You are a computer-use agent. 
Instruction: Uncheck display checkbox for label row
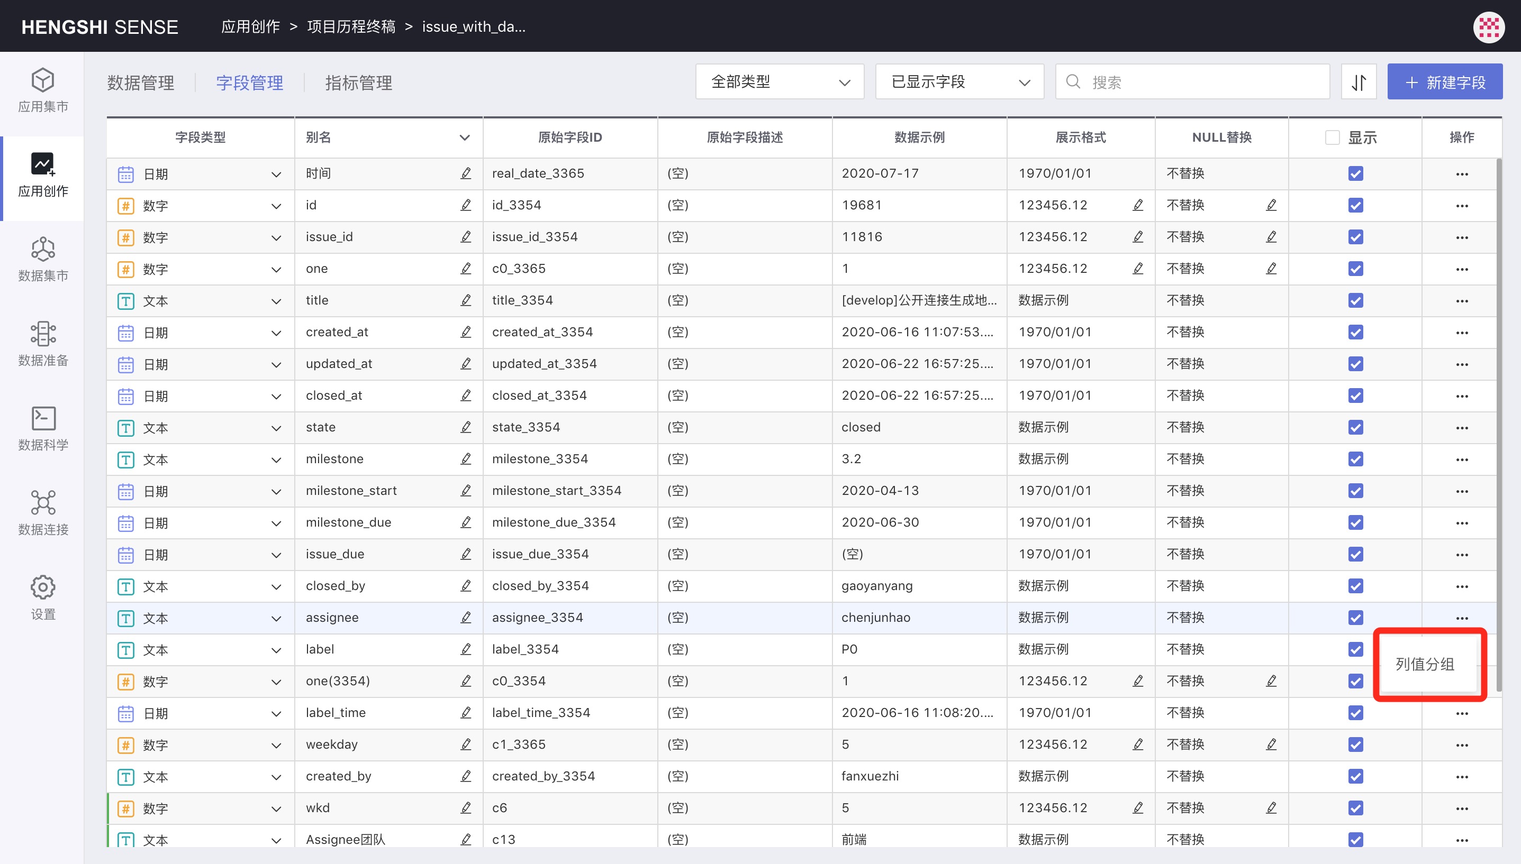tap(1355, 649)
